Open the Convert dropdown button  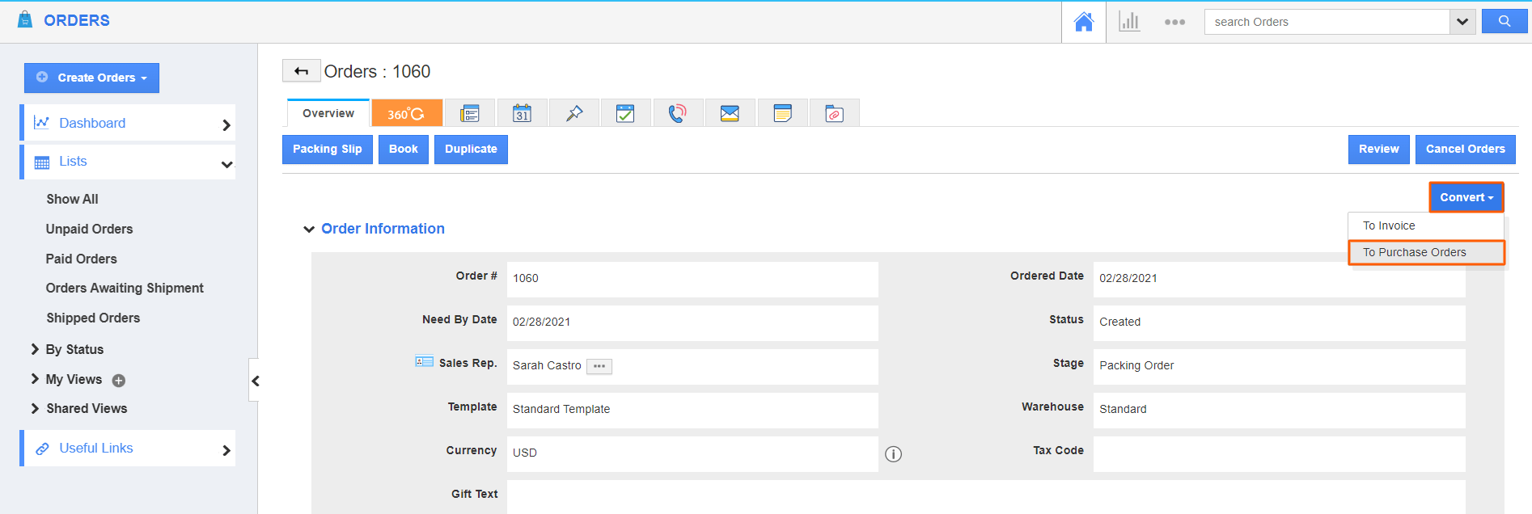point(1466,197)
